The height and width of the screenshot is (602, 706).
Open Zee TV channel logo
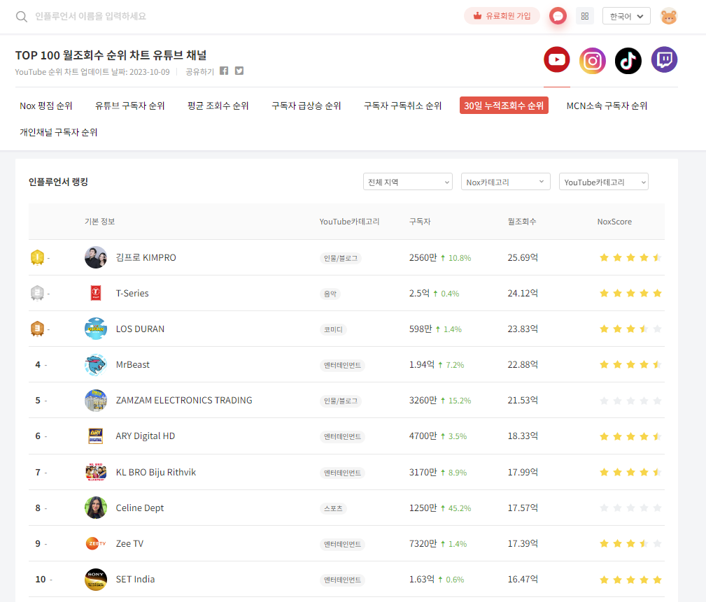96,543
